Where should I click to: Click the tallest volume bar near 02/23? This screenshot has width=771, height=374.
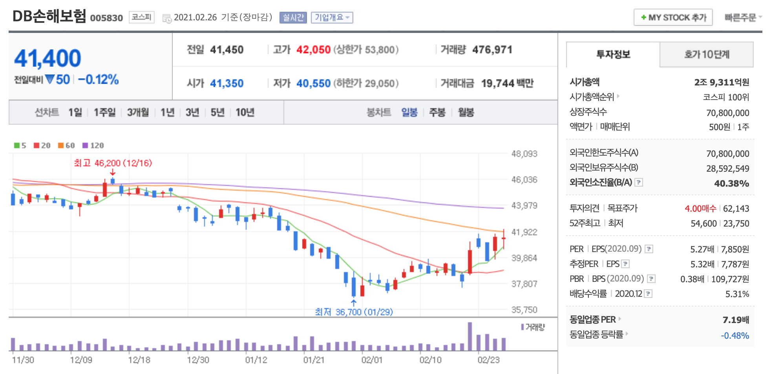(470, 336)
